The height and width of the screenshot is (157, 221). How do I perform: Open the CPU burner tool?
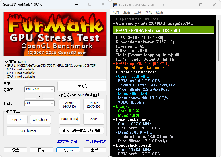(29, 131)
